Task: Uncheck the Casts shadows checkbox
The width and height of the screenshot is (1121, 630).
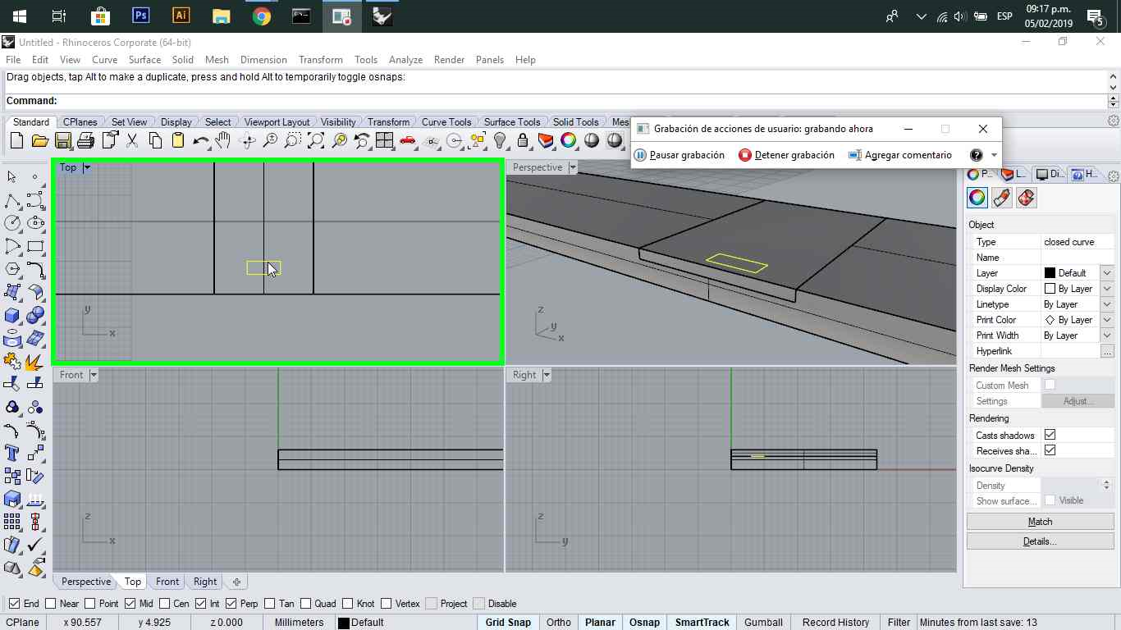Action: click(x=1050, y=435)
